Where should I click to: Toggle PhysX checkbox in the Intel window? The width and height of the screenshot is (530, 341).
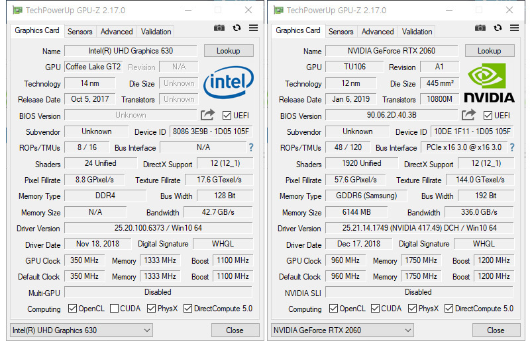coord(152,309)
